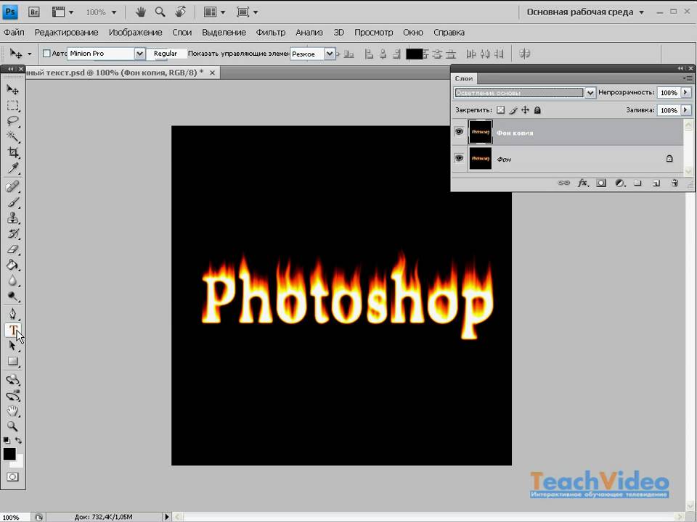Toggle lock image pixels
This screenshot has width=697, height=522.
[x=513, y=110]
